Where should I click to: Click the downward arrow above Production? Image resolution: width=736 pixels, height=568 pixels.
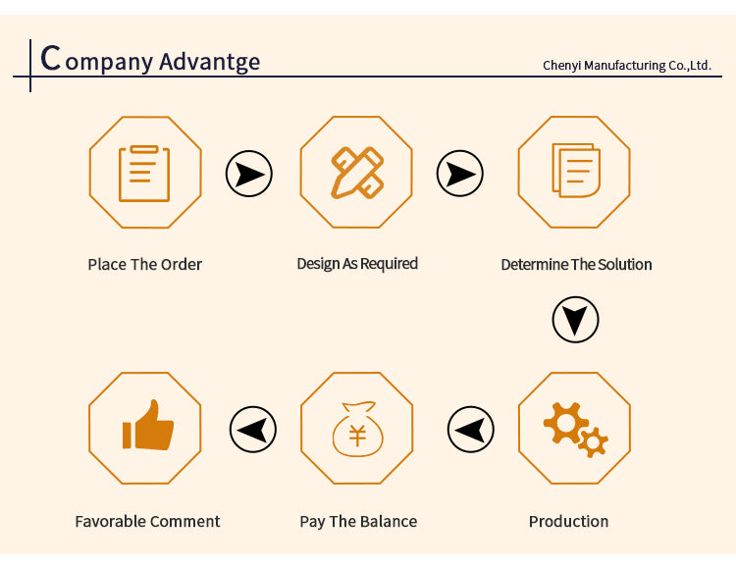(x=575, y=320)
